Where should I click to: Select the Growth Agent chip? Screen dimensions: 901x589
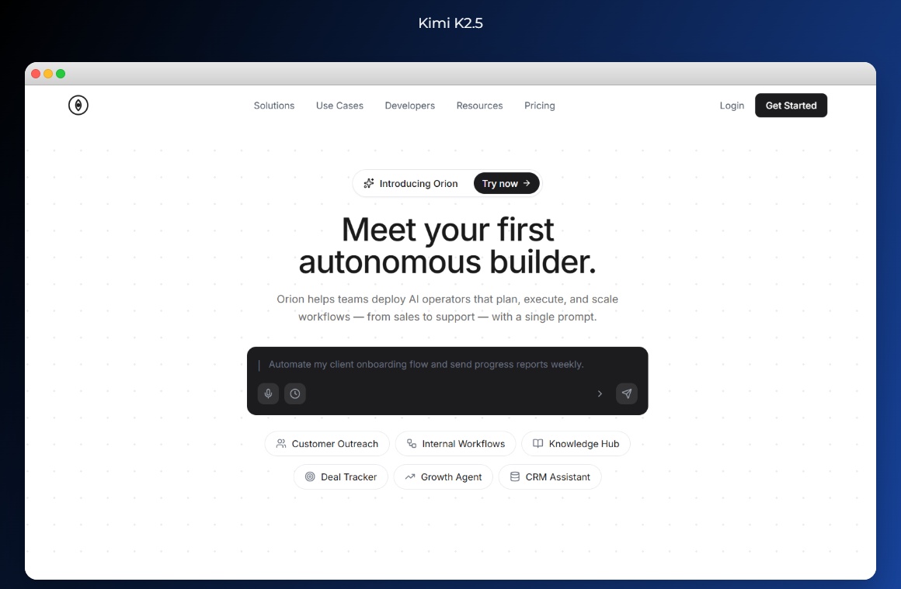(x=443, y=477)
